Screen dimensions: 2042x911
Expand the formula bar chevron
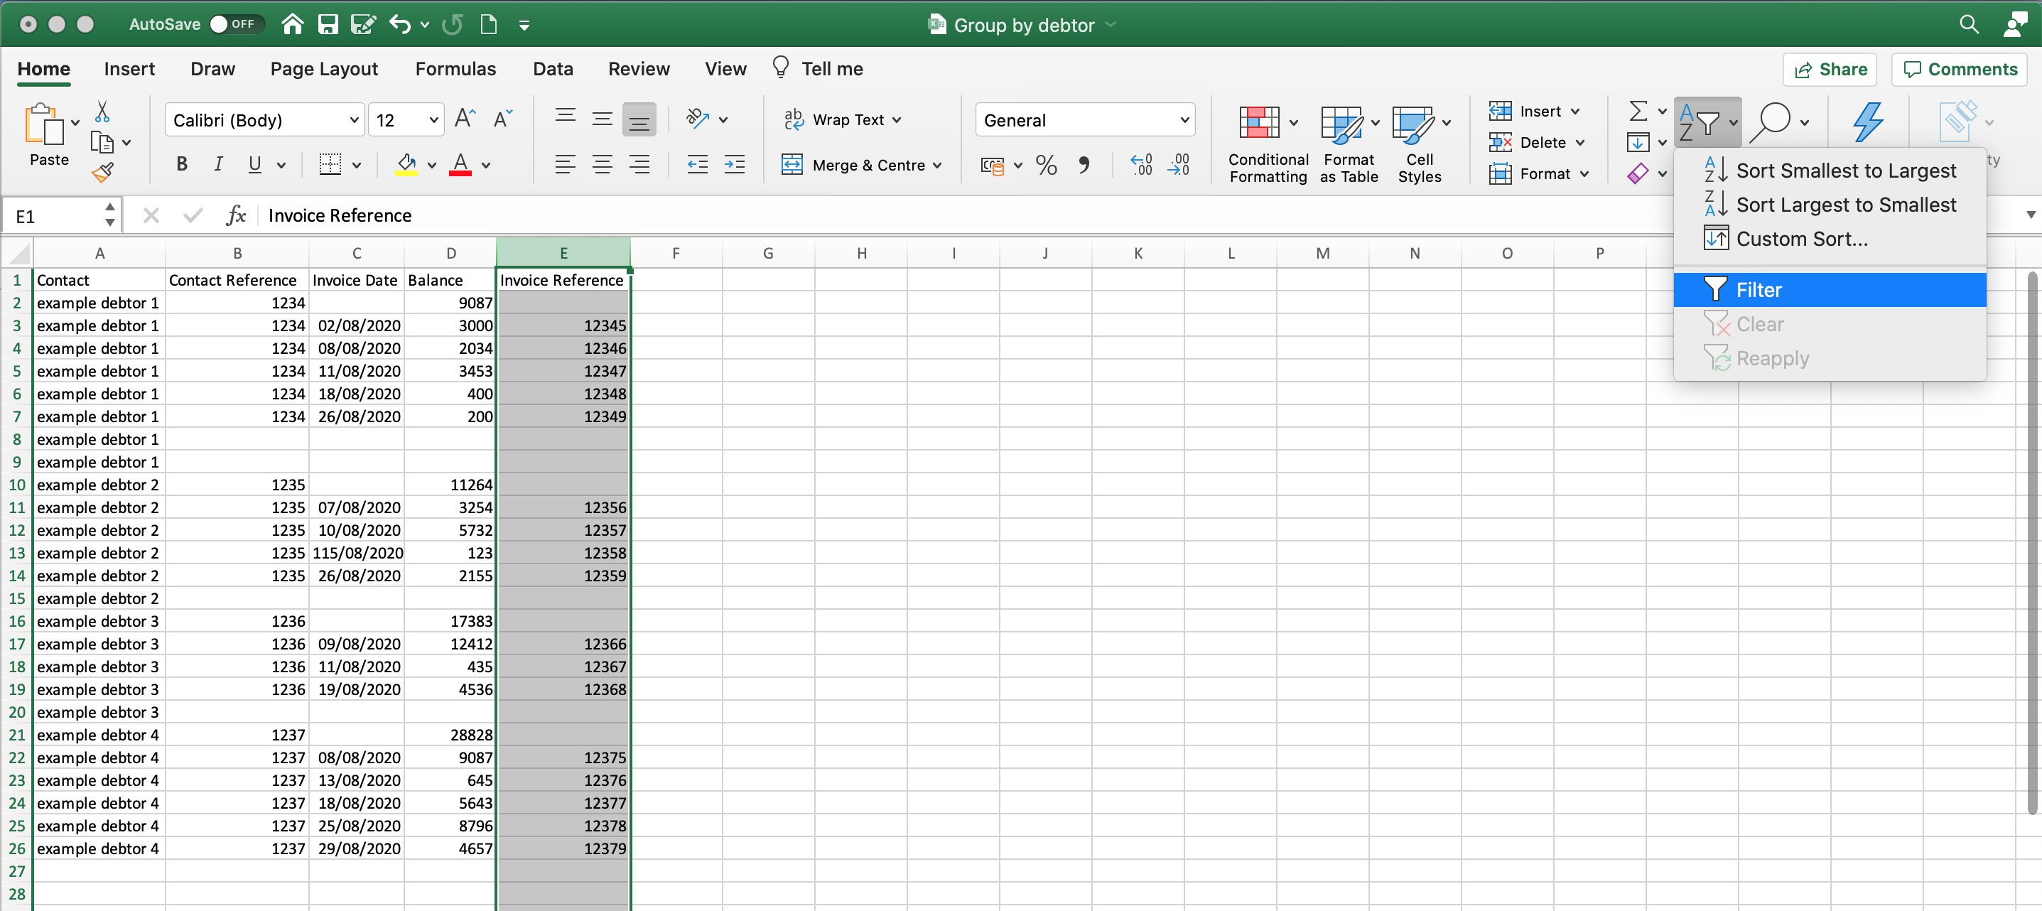(x=2029, y=215)
